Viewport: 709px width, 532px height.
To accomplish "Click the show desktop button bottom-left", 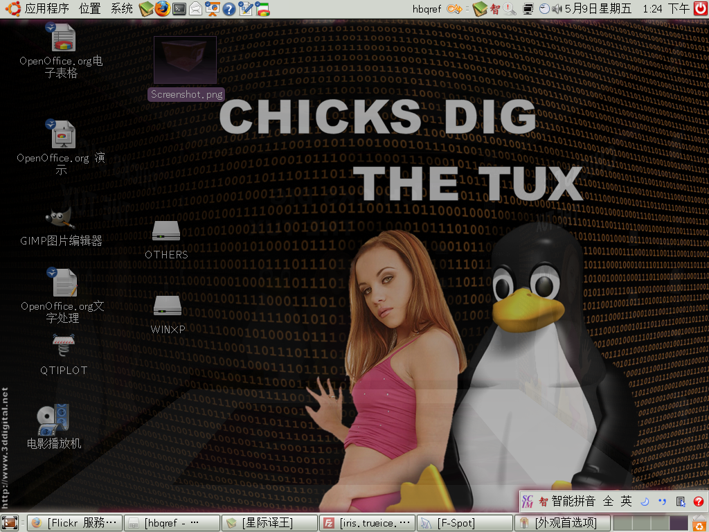I will click(x=10, y=523).
